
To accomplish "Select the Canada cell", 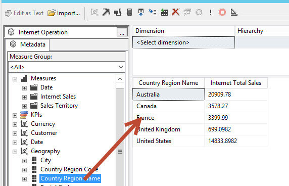I will point(168,106).
